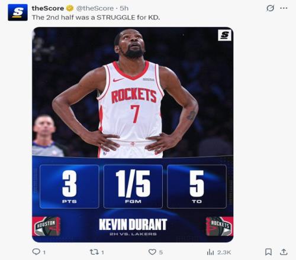Click theScore display name
Viewport: 296px width, 260px height.
click(x=48, y=8)
